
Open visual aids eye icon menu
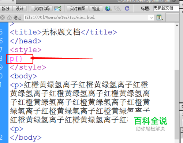[118, 8]
